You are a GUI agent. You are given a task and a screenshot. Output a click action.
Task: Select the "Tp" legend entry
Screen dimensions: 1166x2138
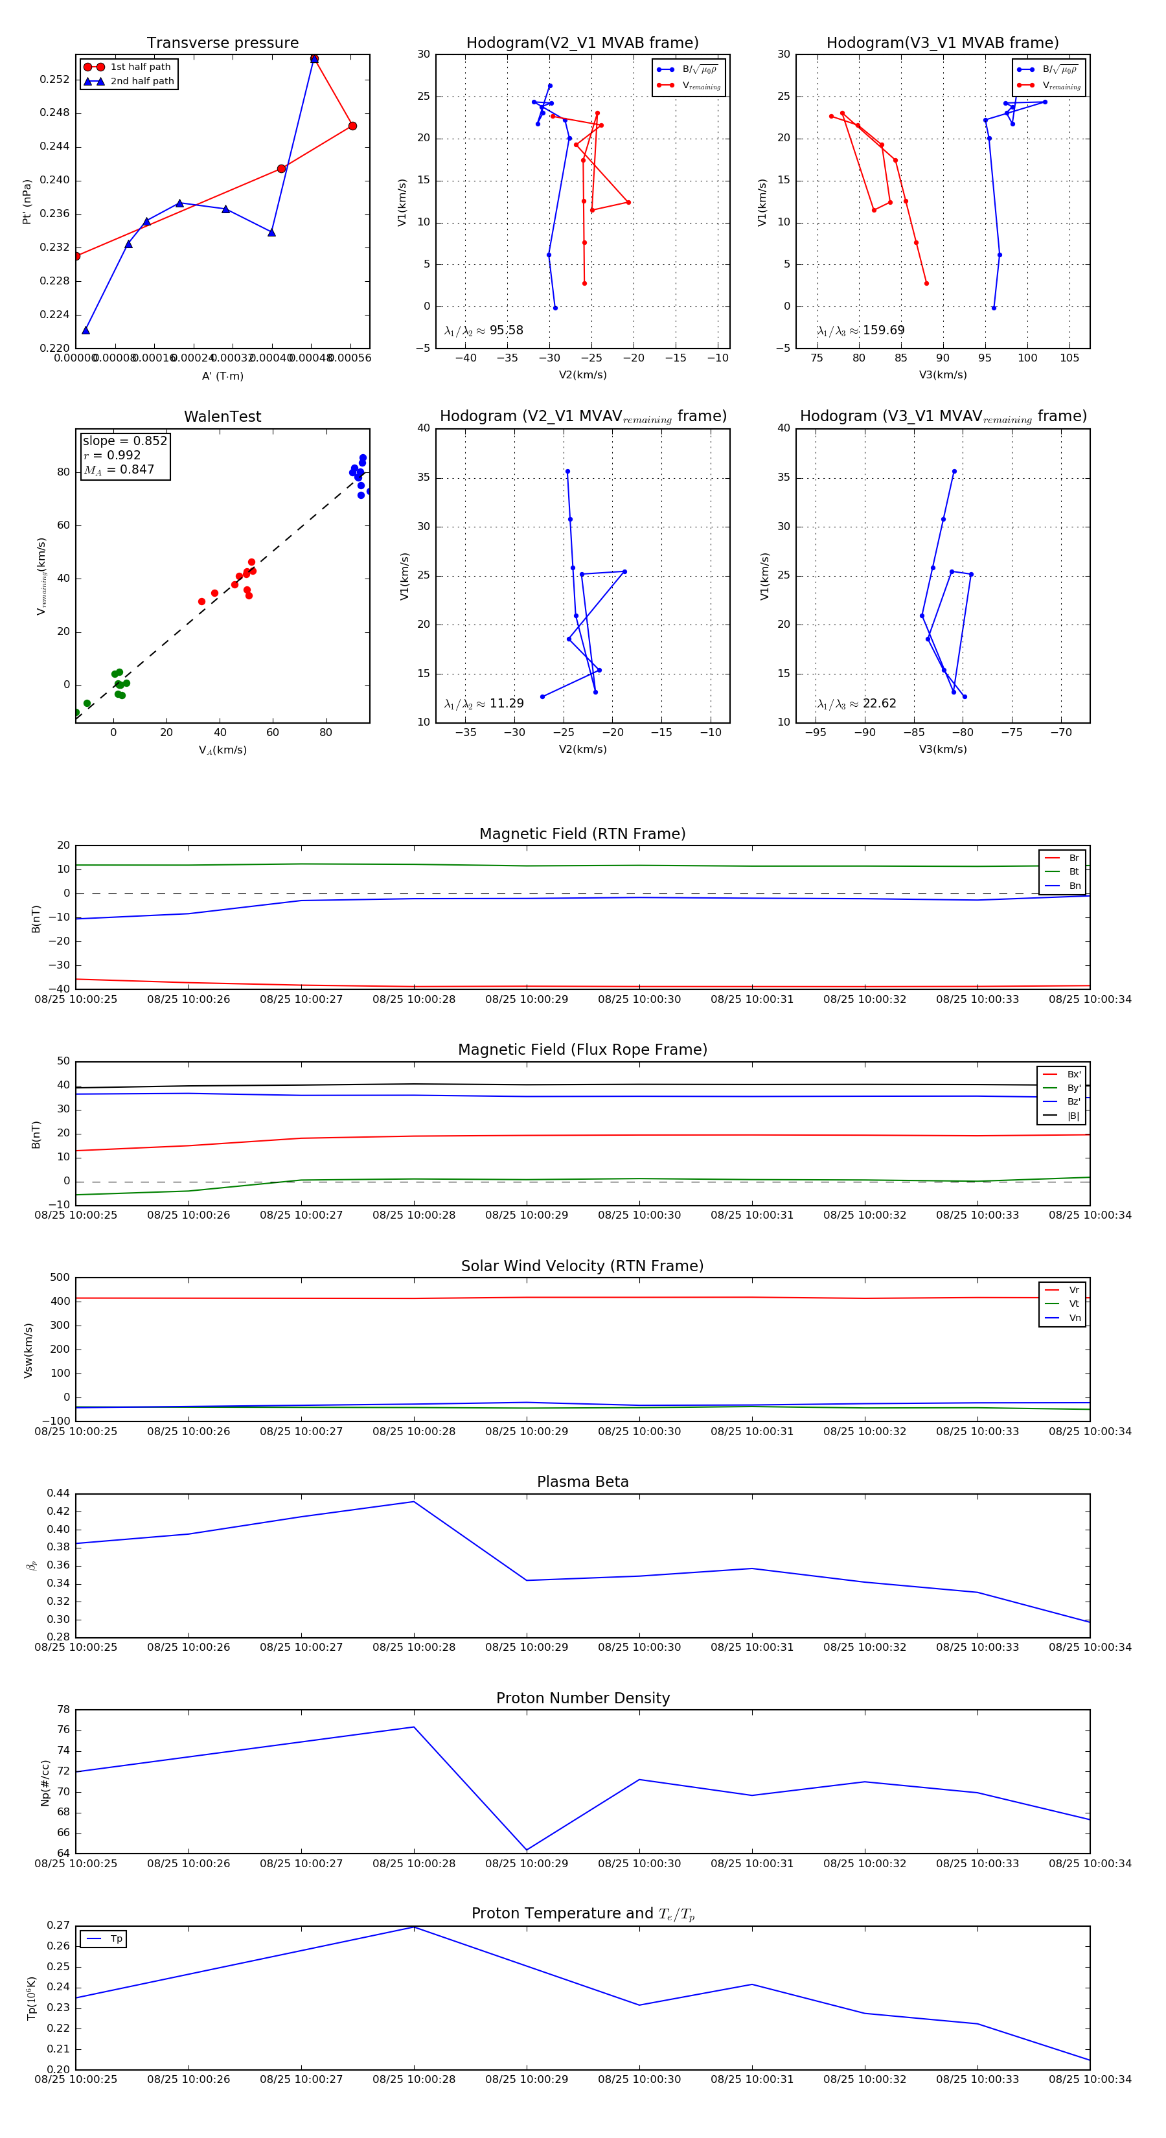(x=104, y=1940)
